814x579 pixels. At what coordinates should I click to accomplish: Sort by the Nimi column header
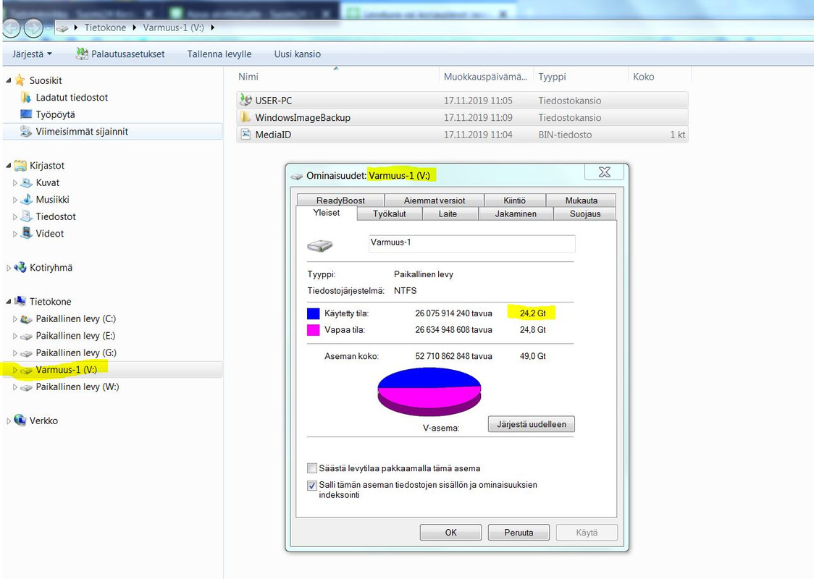click(337, 77)
